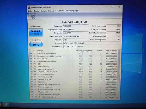Click status icon for attribute AB Ошибки программирования
Image resolution: width=146 pixels, height=109 pixels.
tap(32, 84)
